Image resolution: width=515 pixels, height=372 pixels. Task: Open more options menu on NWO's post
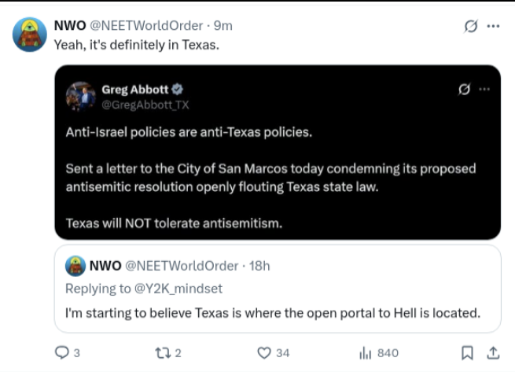493,25
